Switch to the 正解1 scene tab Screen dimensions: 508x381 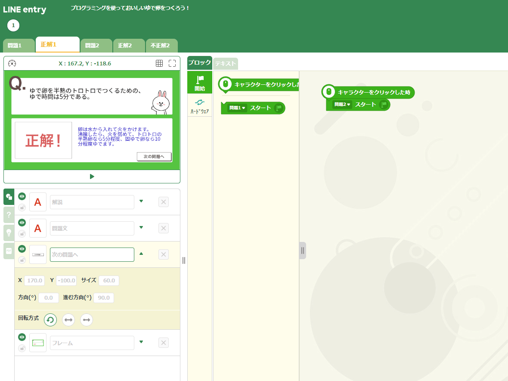(x=57, y=45)
